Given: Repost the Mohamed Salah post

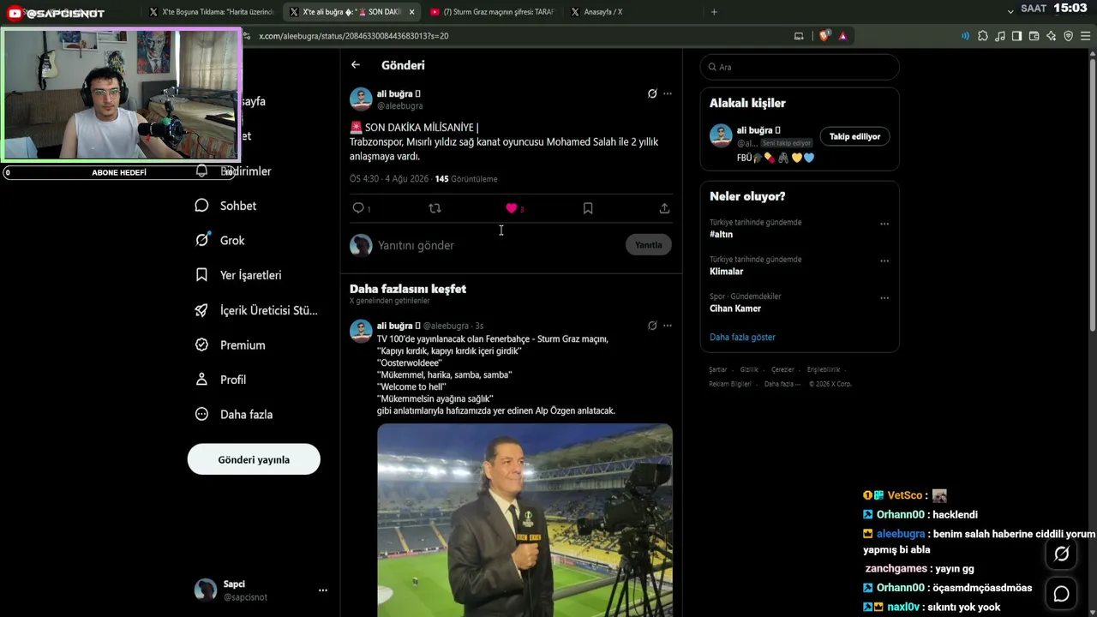Looking at the screenshot, I should (435, 208).
